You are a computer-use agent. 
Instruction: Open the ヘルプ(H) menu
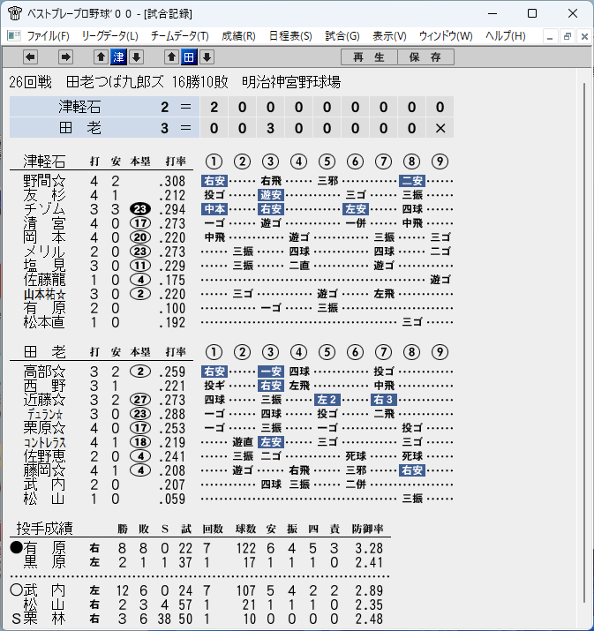coord(506,36)
